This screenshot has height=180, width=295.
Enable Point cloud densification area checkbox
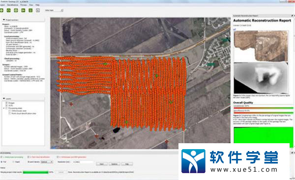pos(10,114)
